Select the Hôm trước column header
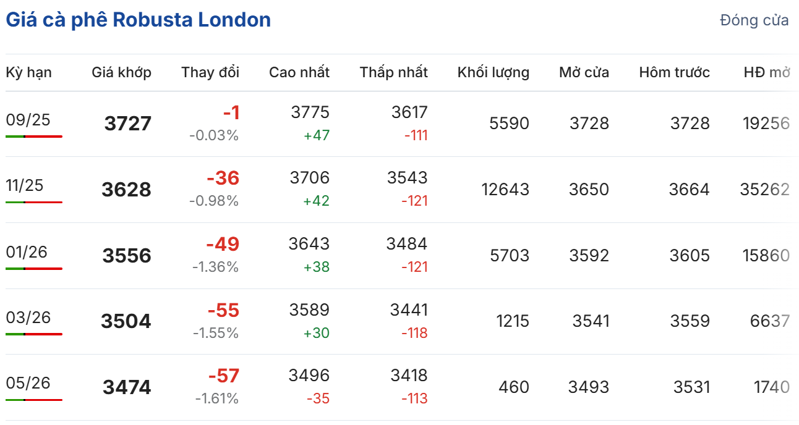Viewport: 799px width, 425px height. click(x=674, y=72)
